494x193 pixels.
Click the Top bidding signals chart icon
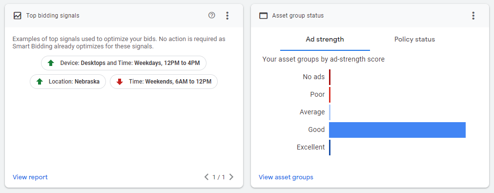click(x=17, y=16)
